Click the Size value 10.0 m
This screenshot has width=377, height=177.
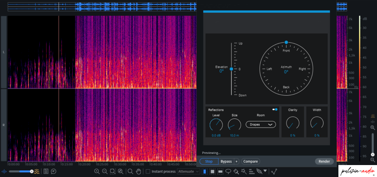(235, 135)
